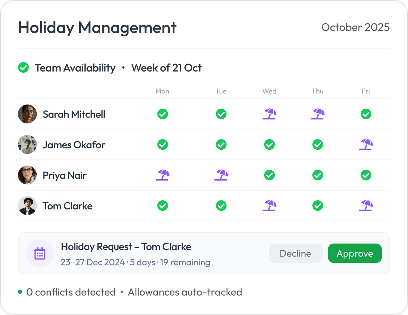Approve Tom Clarke's holiday request
Viewport: 408px width, 315px height.
pyautogui.click(x=355, y=253)
